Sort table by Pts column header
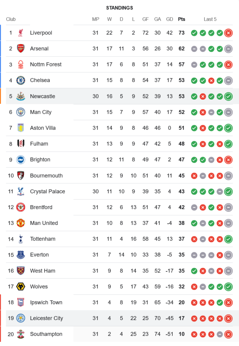The image size is (239, 346). click(181, 19)
